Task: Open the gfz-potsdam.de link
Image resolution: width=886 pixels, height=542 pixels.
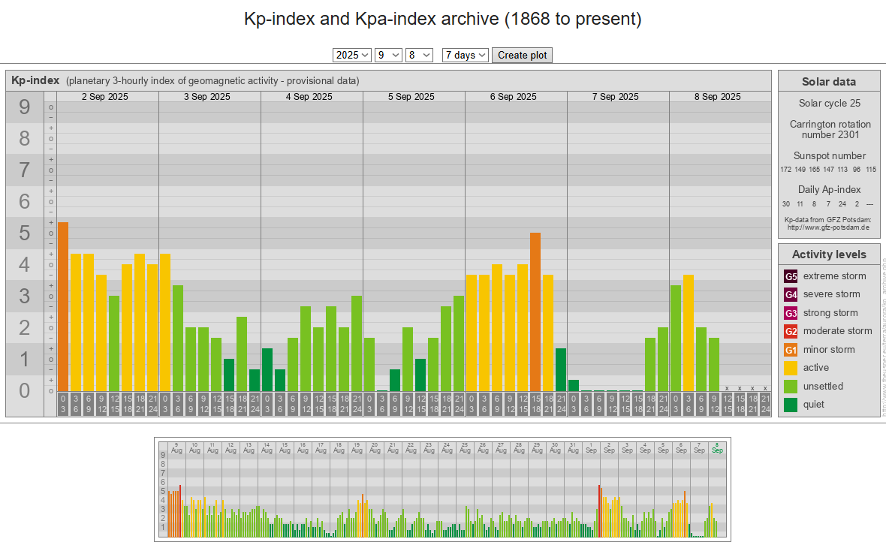Action: click(x=826, y=227)
